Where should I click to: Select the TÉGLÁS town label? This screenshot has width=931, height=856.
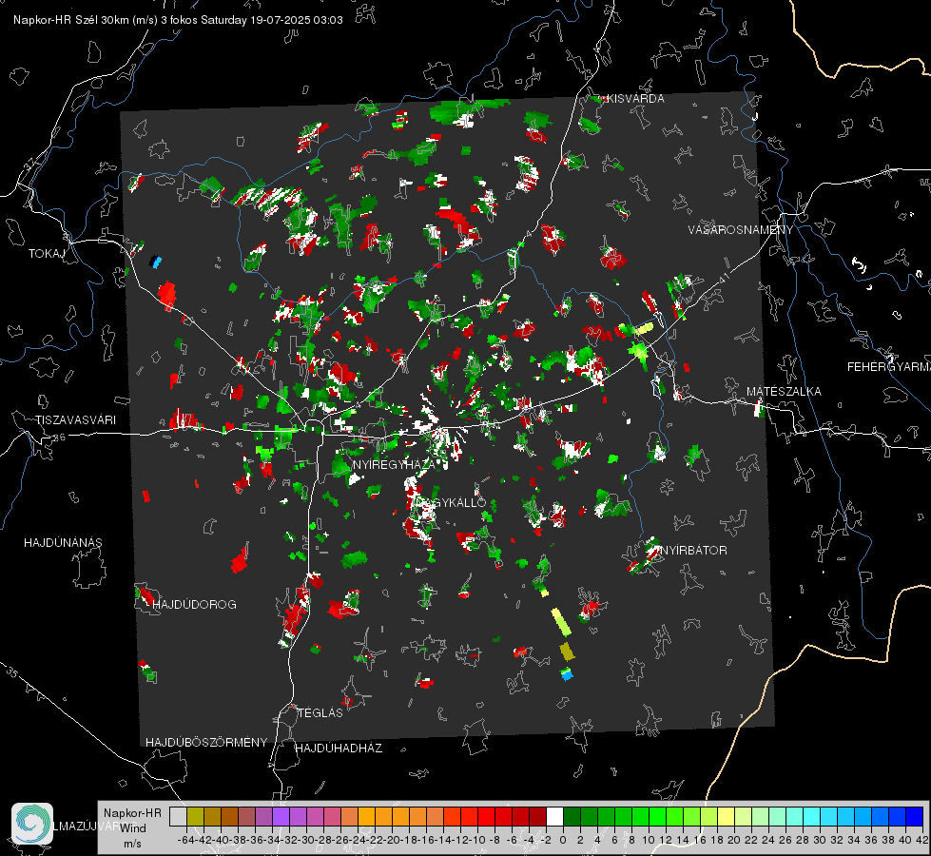320,712
